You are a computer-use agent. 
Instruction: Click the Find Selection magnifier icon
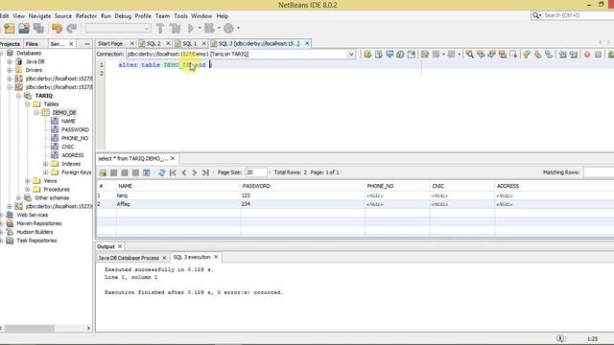pos(470,55)
